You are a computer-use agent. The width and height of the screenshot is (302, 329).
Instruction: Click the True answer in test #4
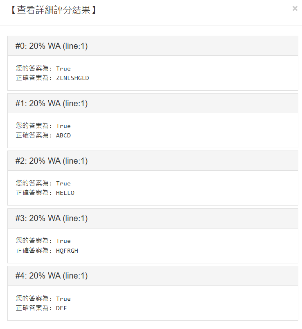coord(63,299)
